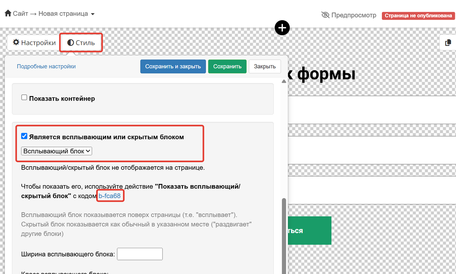456x274 pixels.
Task: Click gear icon on Настройки tab
Action: (x=16, y=42)
